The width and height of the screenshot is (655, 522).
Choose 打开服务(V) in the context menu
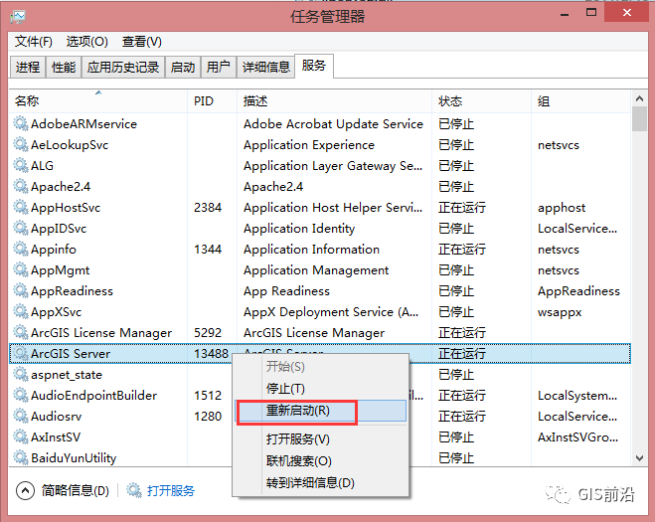(x=320, y=438)
